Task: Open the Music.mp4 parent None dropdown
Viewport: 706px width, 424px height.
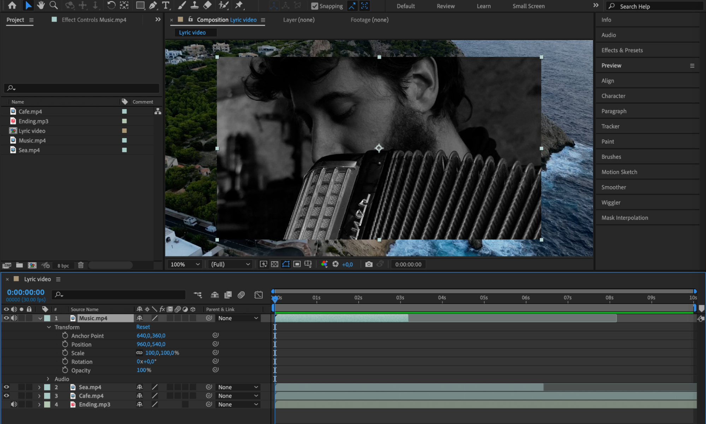Action: pos(238,318)
